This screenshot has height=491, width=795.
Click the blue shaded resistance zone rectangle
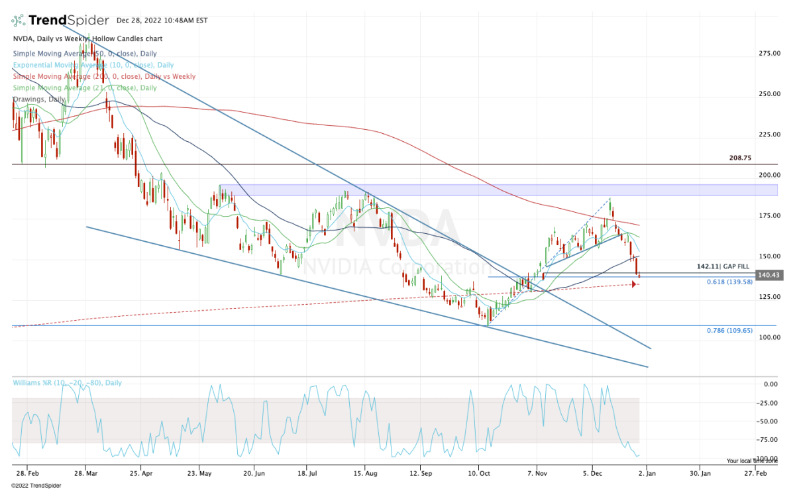tap(497, 190)
